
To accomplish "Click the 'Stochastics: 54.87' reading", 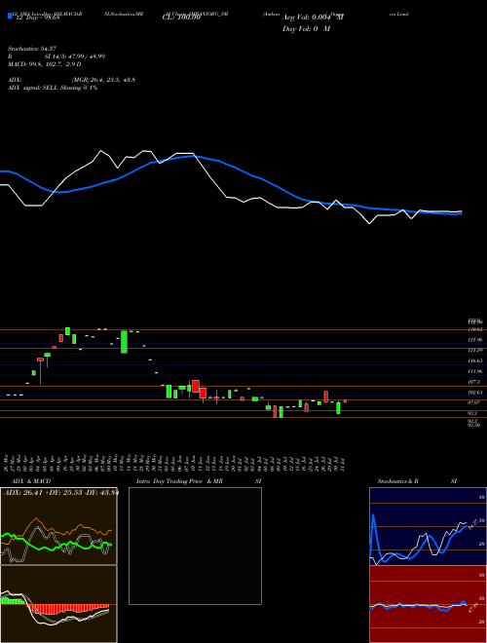I will pos(34,49).
